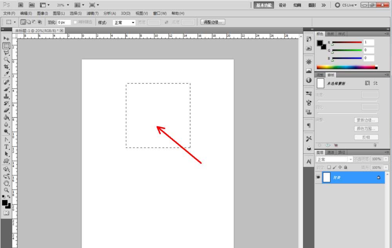Choose Add to Selection mode
Screen dimensions: 392x248
(x=29, y=22)
